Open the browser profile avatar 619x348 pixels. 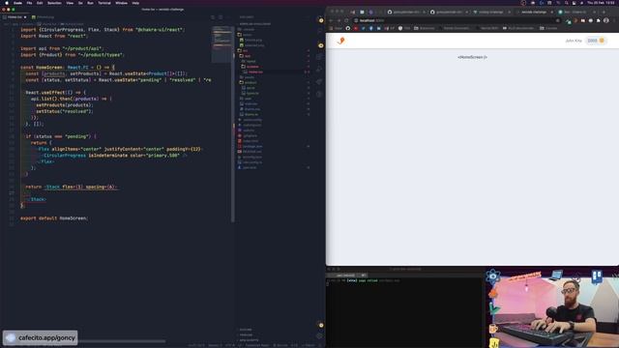(606, 20)
